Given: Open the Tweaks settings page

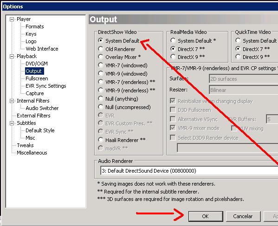Looking at the screenshot, I should tap(25, 145).
